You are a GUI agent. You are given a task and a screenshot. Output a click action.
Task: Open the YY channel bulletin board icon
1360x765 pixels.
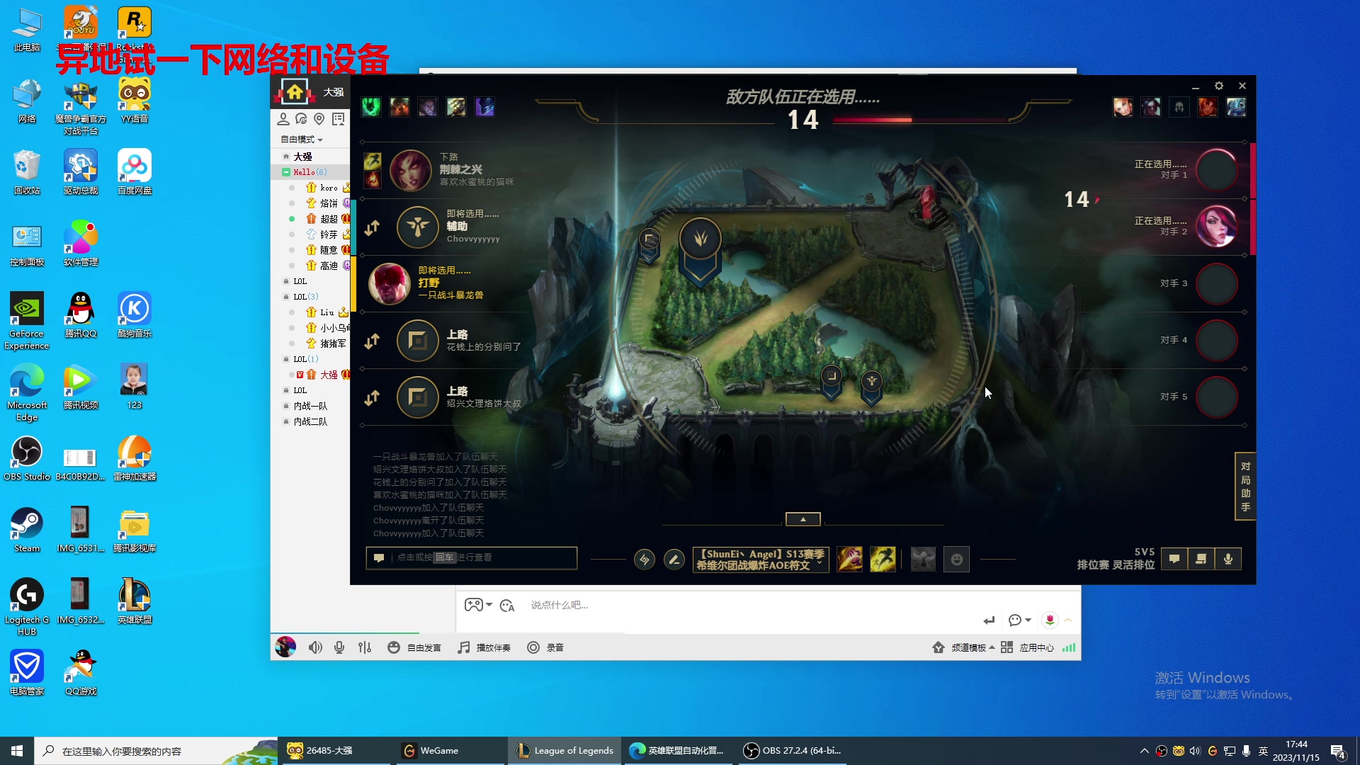tap(339, 119)
